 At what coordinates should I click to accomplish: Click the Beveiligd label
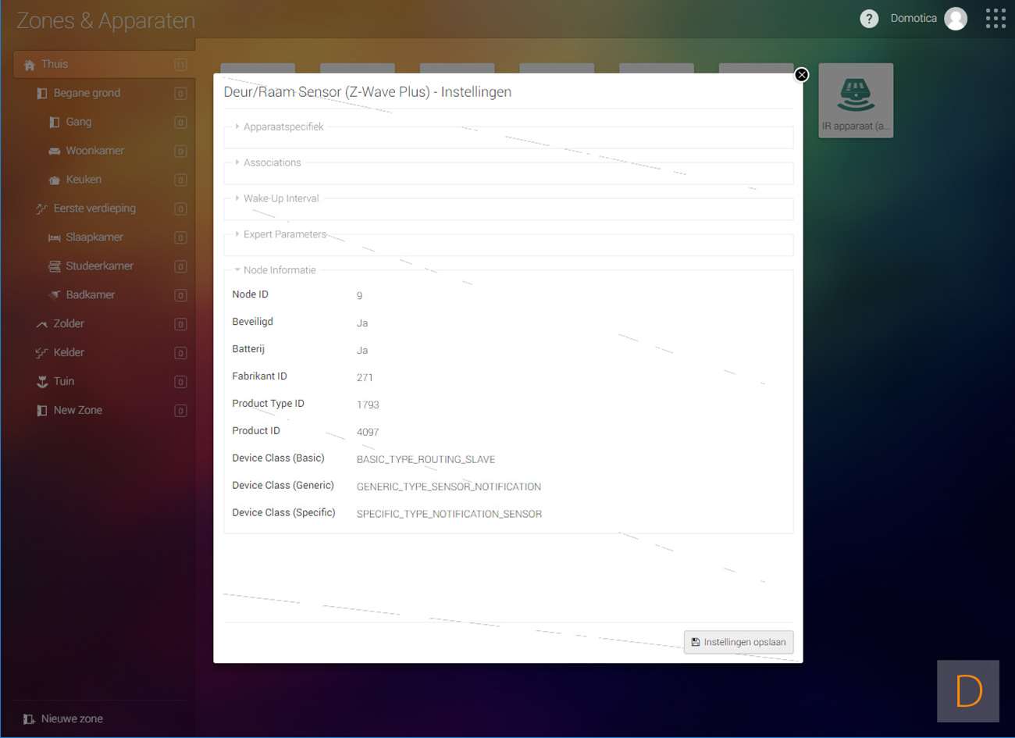(x=252, y=322)
